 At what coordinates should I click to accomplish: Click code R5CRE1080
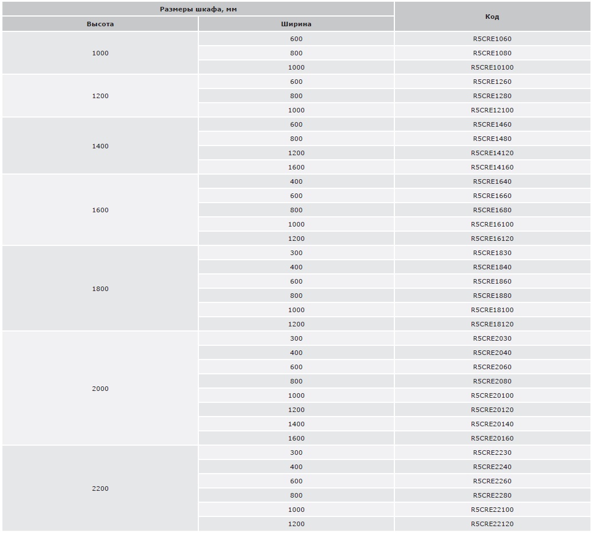coord(492,53)
